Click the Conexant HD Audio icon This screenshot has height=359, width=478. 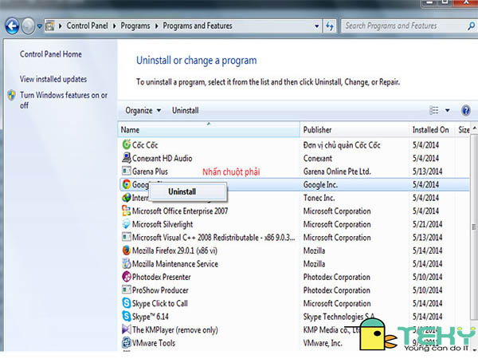(x=126, y=158)
